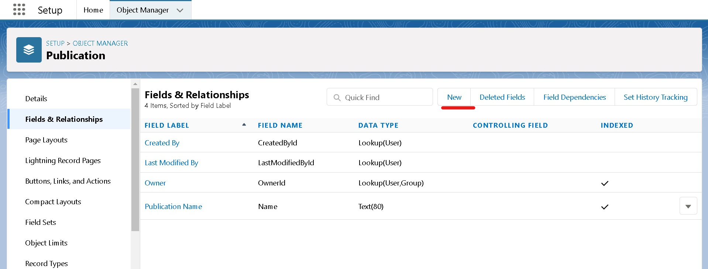Sort by the Field Label column header

[x=167, y=125]
